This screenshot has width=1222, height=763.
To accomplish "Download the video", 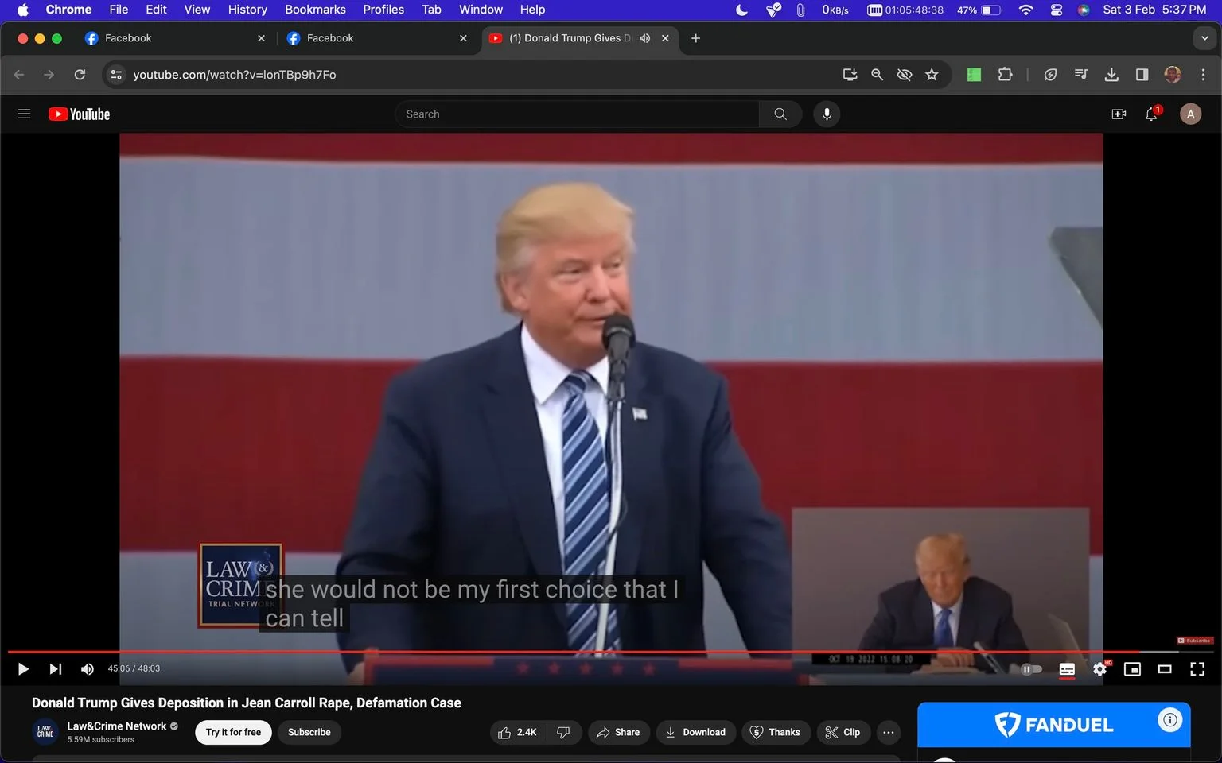I will click(x=695, y=732).
